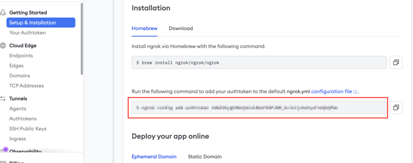Screen dimensions: 413x163
Task: Click the Tunnels arrows icon
Action: [3, 99]
